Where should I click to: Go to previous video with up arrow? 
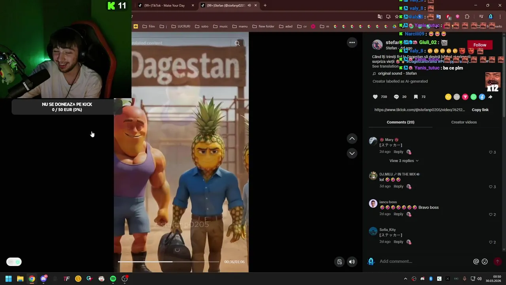(352, 139)
